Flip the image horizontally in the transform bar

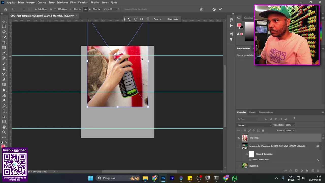click(x=142, y=19)
